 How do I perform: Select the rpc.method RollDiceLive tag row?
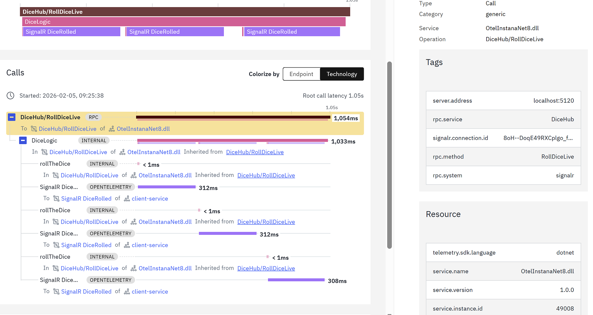pyautogui.click(x=503, y=157)
